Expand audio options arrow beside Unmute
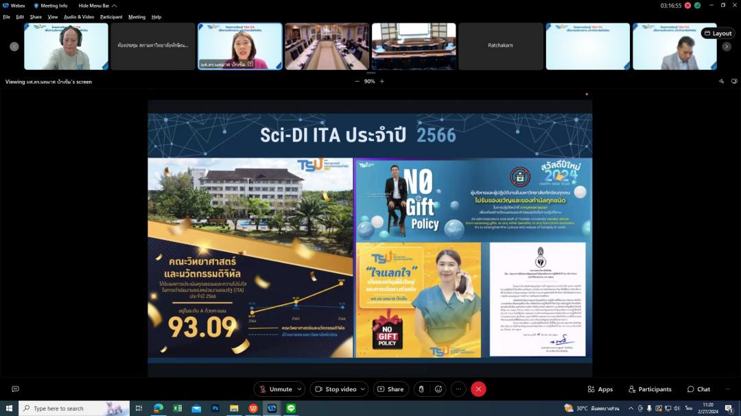The height and width of the screenshot is (416, 741). tap(299, 389)
